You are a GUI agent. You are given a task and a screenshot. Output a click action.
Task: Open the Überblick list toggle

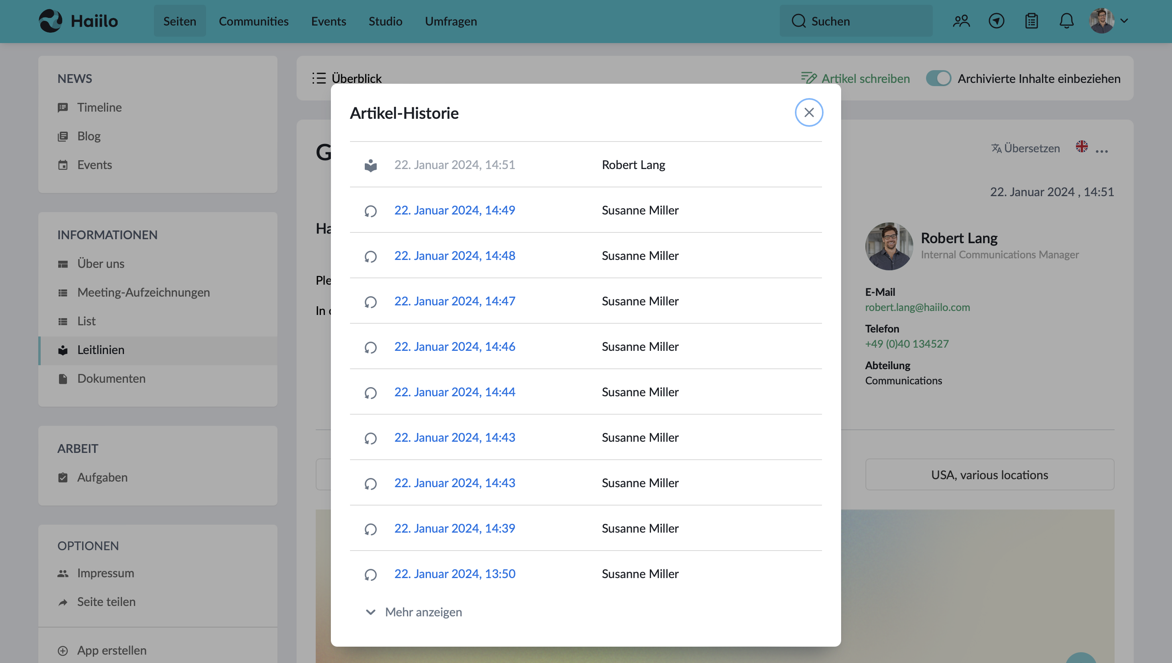click(x=347, y=78)
